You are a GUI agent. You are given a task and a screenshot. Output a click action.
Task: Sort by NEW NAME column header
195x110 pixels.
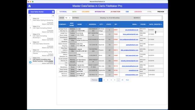73,24
